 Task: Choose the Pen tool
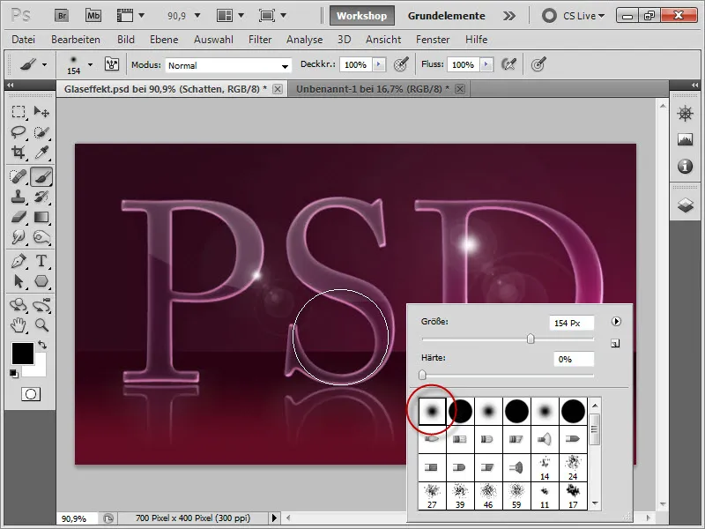[x=19, y=261]
